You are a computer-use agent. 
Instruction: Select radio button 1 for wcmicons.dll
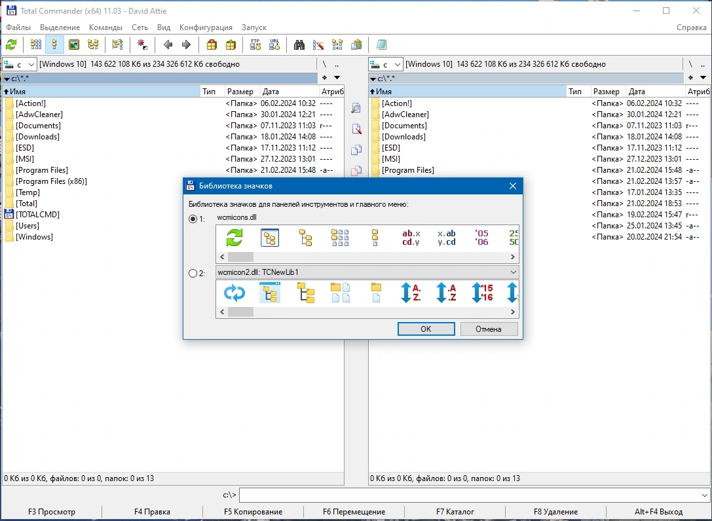point(193,219)
